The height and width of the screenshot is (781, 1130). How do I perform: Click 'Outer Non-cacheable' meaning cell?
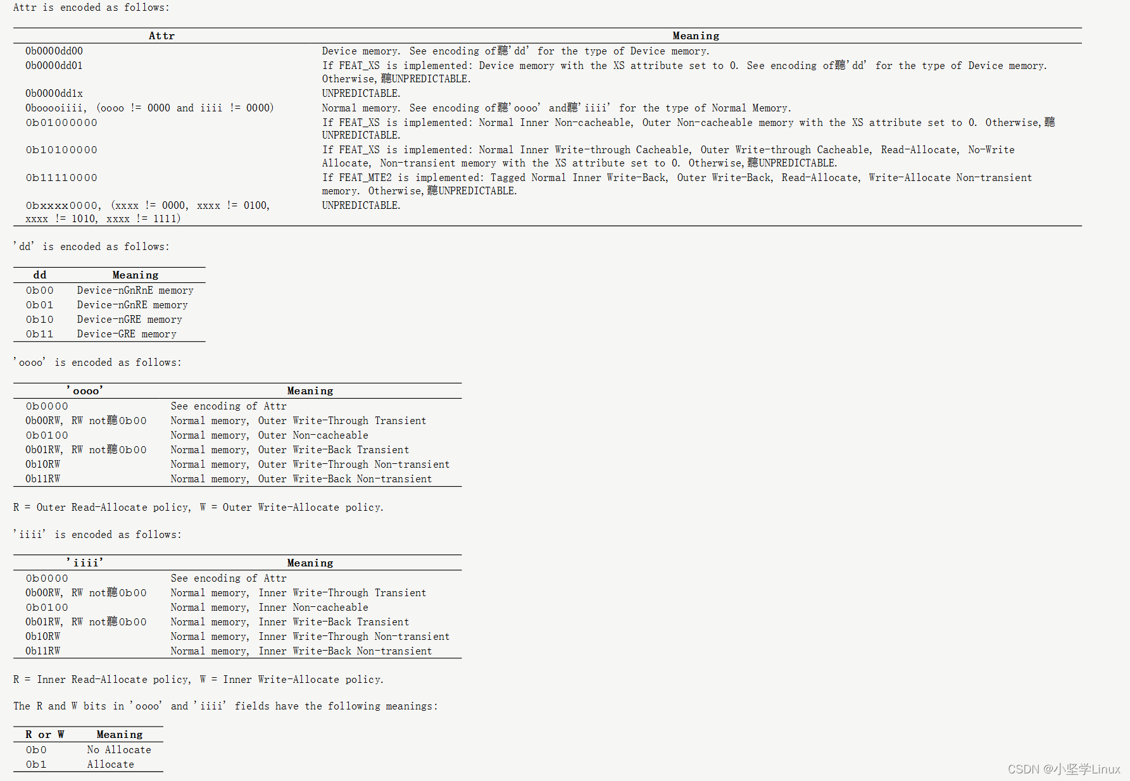tap(269, 435)
